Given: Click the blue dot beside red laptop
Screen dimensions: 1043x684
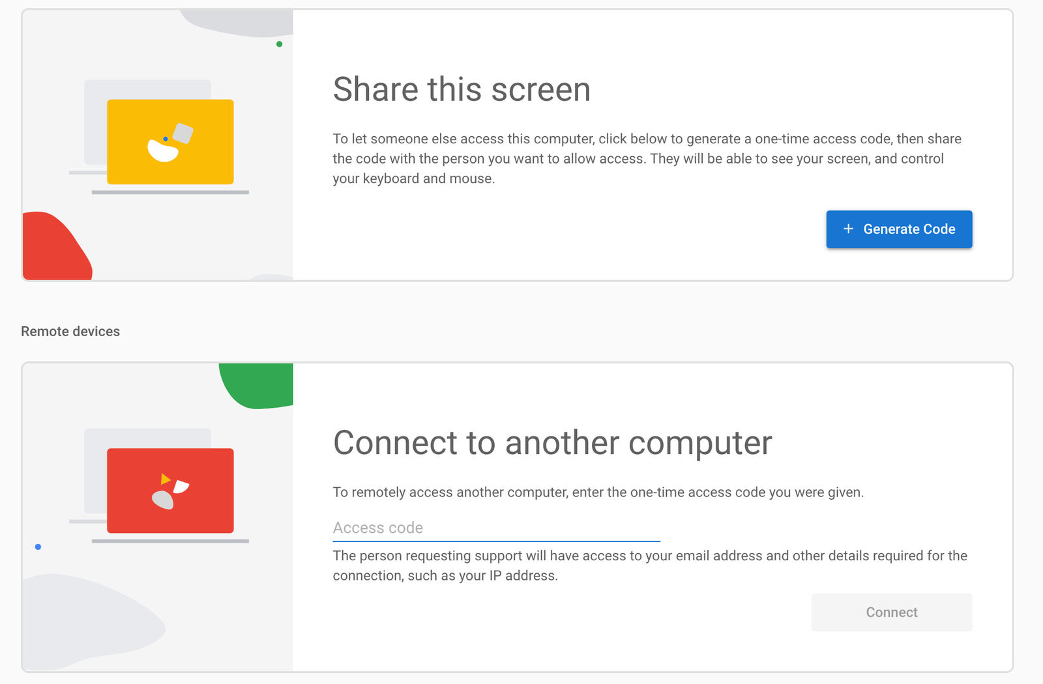Looking at the screenshot, I should pos(37,547).
